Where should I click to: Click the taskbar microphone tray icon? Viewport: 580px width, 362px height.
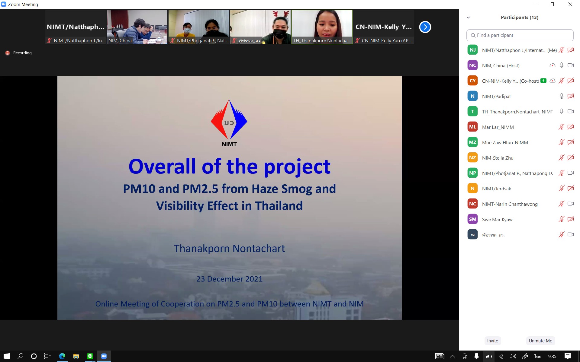click(476, 356)
